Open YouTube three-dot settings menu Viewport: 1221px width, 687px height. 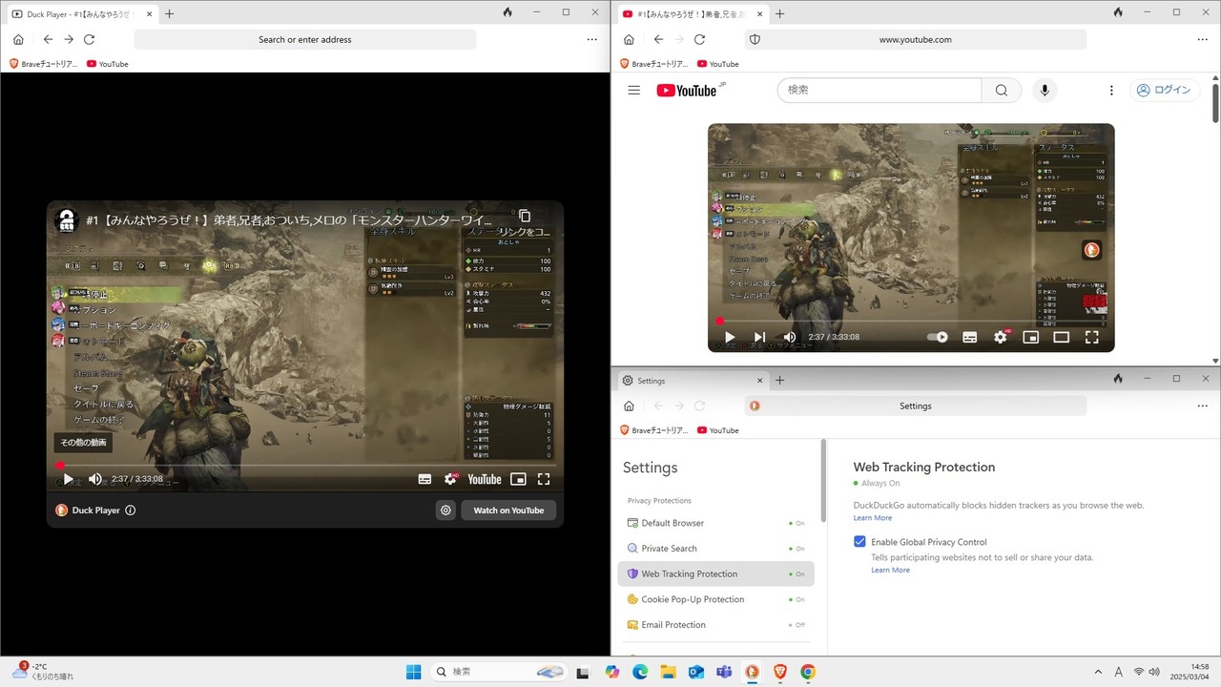click(x=1111, y=90)
